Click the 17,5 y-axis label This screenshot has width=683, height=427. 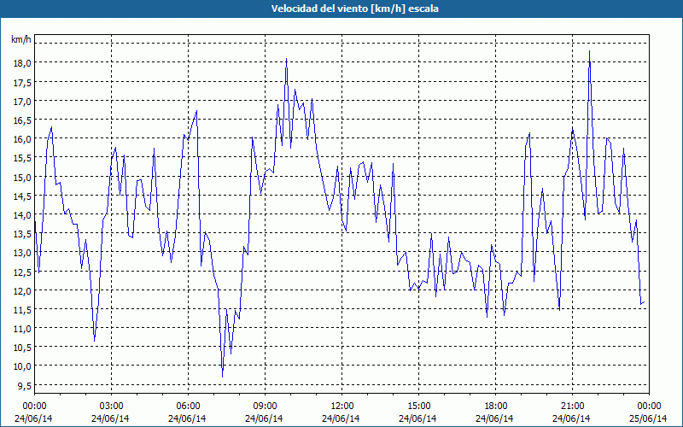(23, 82)
